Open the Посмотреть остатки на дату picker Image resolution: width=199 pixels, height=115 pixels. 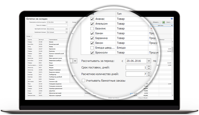67,22
